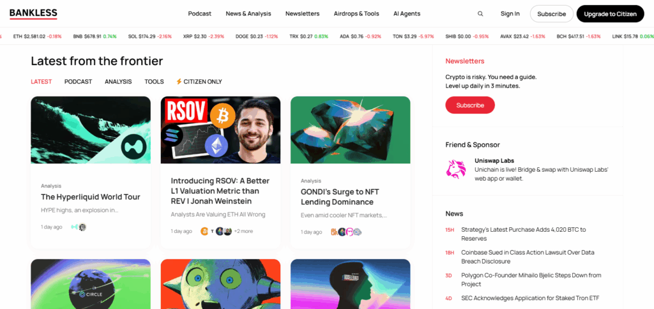Viewport: 654px width, 309px height.
Task: Click the BANKLESS logo
Action: 33,14
